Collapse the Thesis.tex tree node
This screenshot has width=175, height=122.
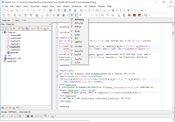coord(2,32)
